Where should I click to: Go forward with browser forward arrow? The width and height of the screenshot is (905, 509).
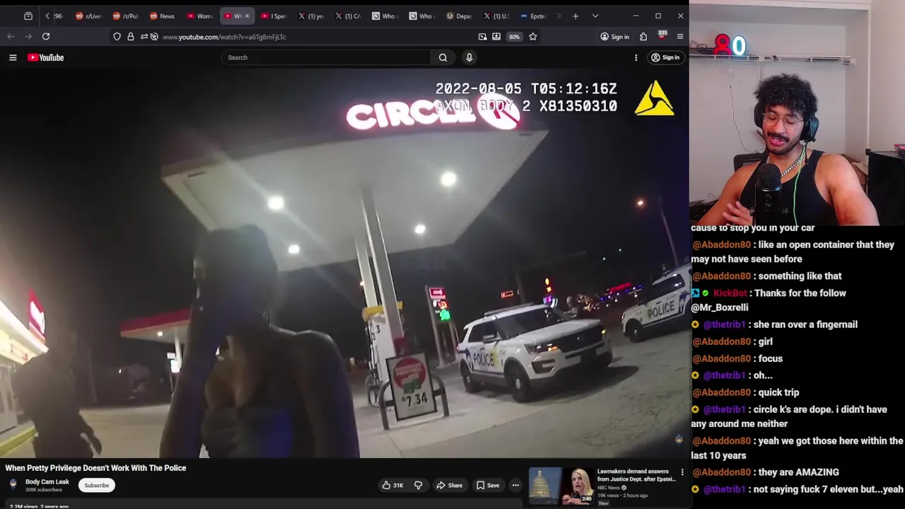(28, 36)
